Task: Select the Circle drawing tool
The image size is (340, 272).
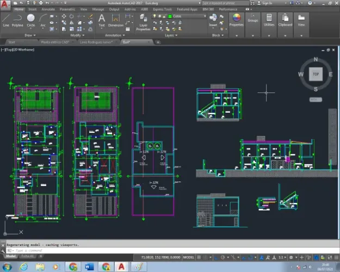Action: (31, 20)
